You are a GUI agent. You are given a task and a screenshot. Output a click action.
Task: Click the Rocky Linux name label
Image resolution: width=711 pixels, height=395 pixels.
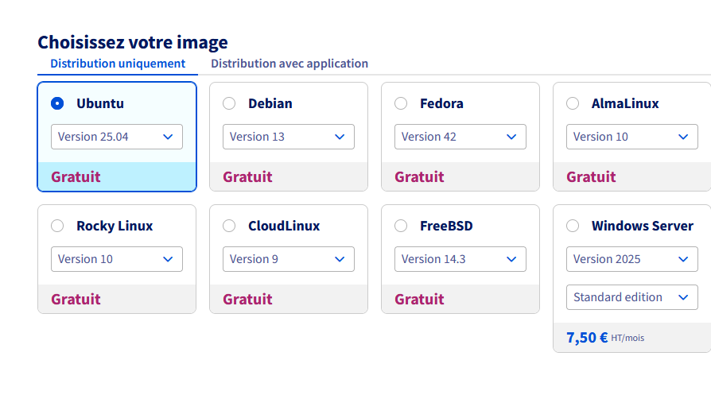[x=115, y=226]
